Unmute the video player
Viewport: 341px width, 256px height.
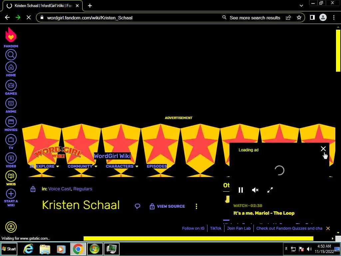255,190
